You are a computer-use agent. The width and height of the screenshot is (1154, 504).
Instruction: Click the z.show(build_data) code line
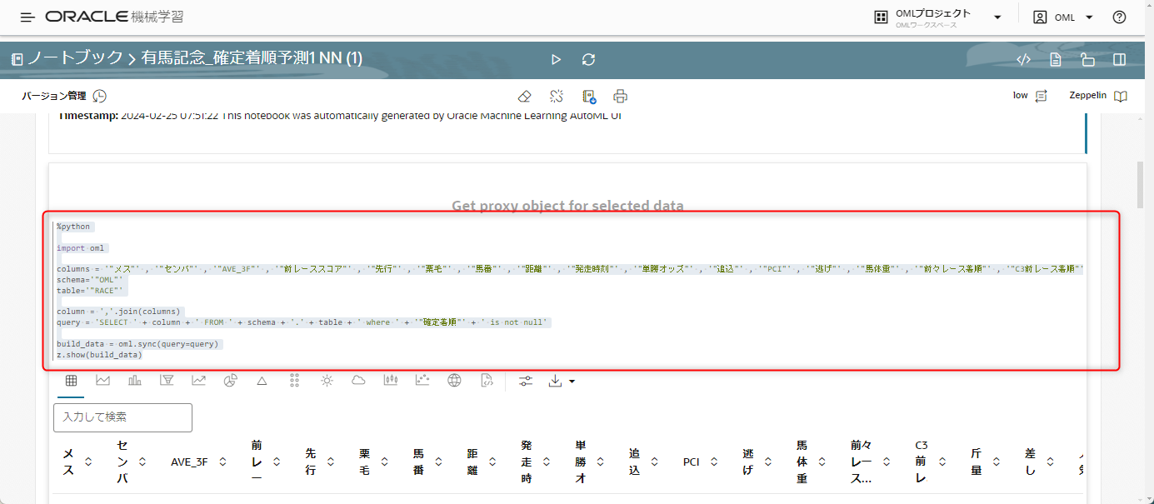click(99, 354)
